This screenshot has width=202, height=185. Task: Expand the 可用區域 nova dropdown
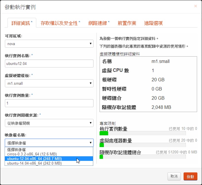(x=49, y=44)
